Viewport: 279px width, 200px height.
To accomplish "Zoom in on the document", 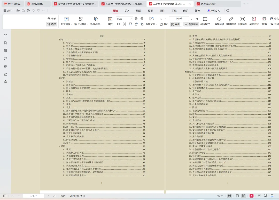I will click(142, 19).
